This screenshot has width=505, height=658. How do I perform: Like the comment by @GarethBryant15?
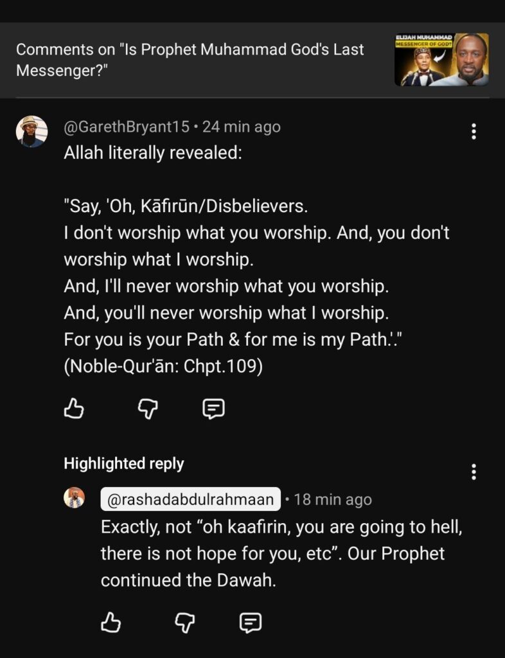[x=74, y=409]
